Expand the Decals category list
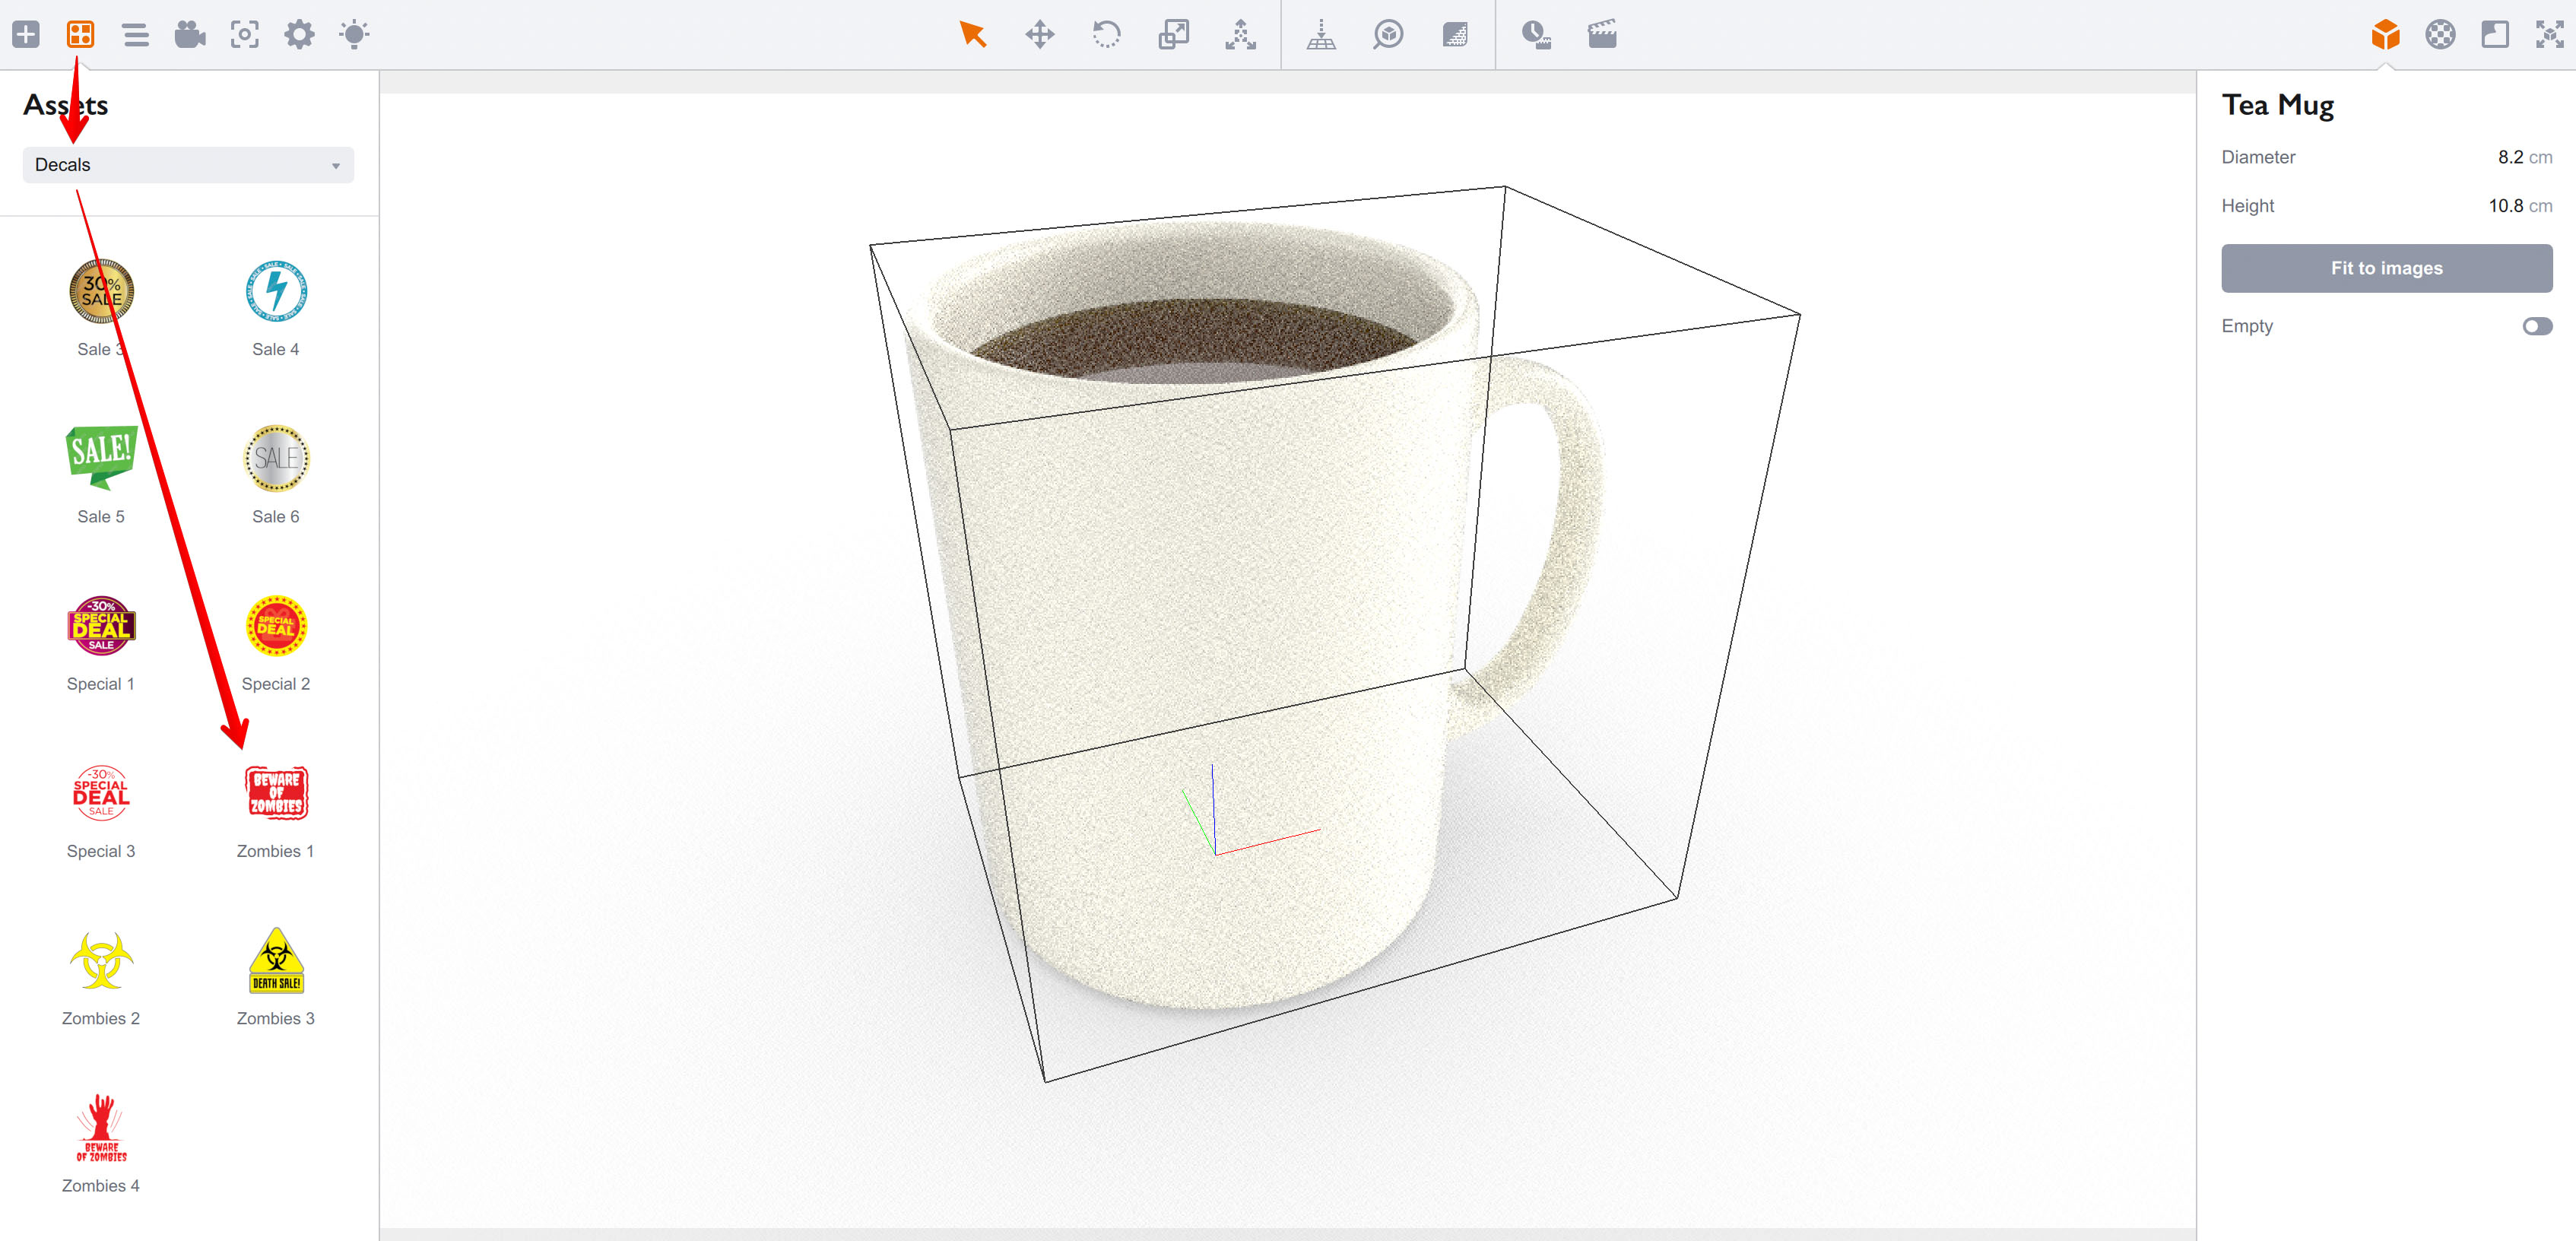The image size is (2576, 1241). click(x=336, y=164)
